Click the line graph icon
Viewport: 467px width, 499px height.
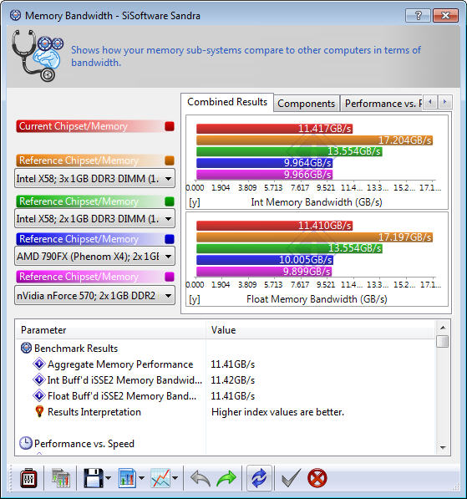pyautogui.click(x=160, y=478)
